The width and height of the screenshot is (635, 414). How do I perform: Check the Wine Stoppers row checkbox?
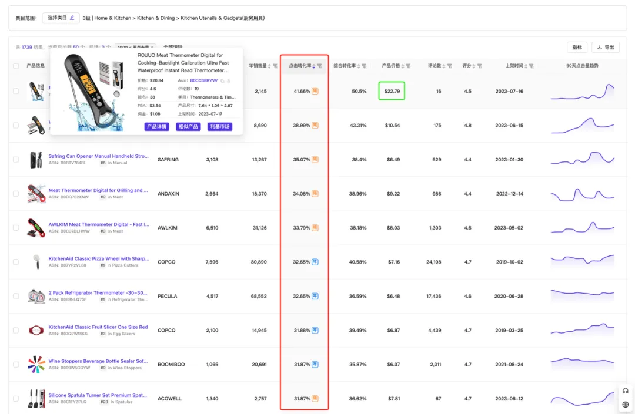click(16, 365)
